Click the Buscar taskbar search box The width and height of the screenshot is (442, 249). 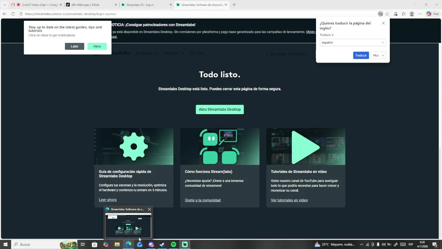tap(44, 245)
